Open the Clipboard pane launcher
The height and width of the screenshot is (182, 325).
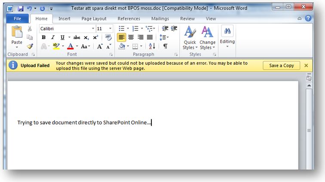click(33, 55)
